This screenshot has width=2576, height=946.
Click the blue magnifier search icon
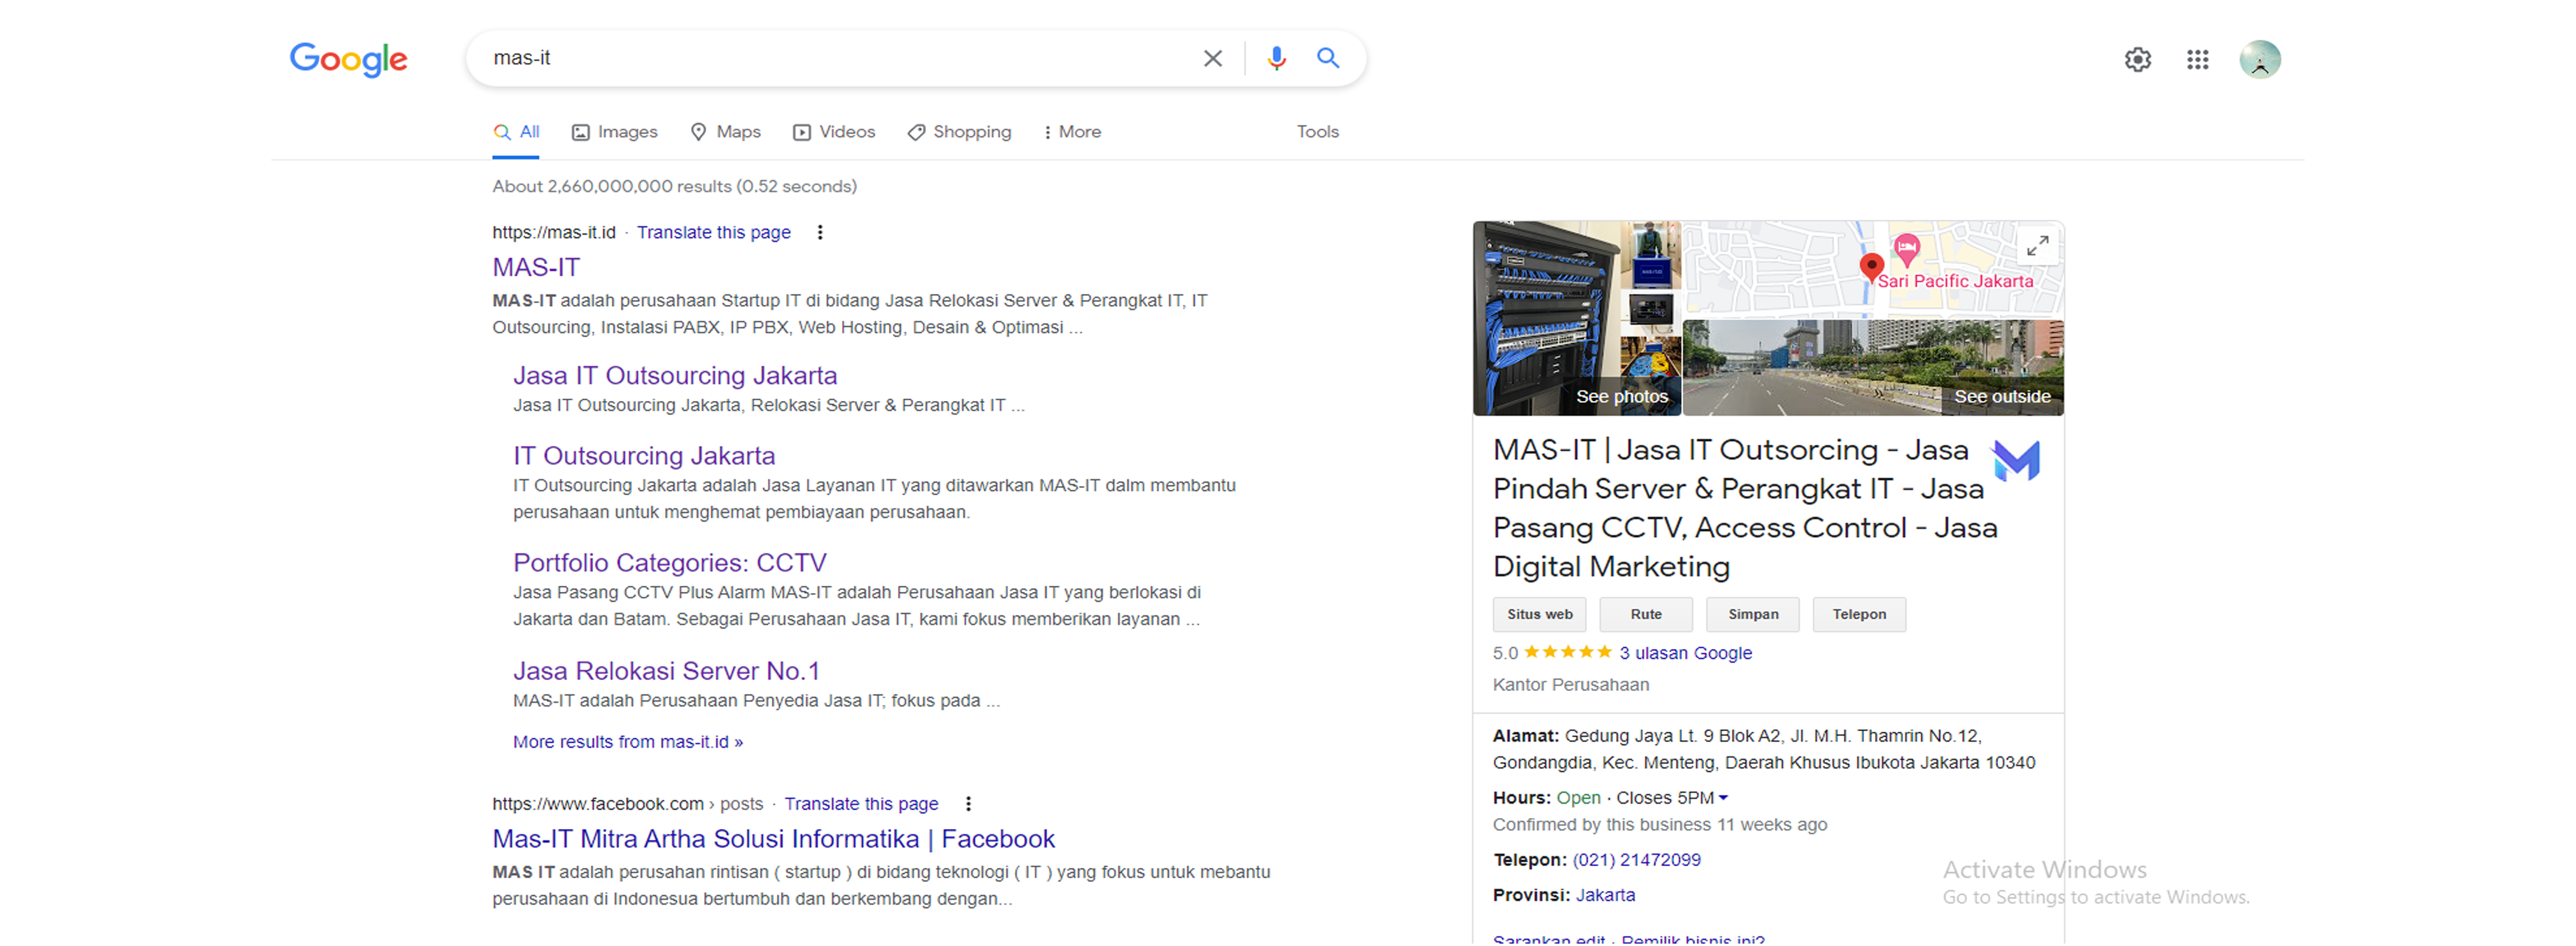(x=1328, y=58)
